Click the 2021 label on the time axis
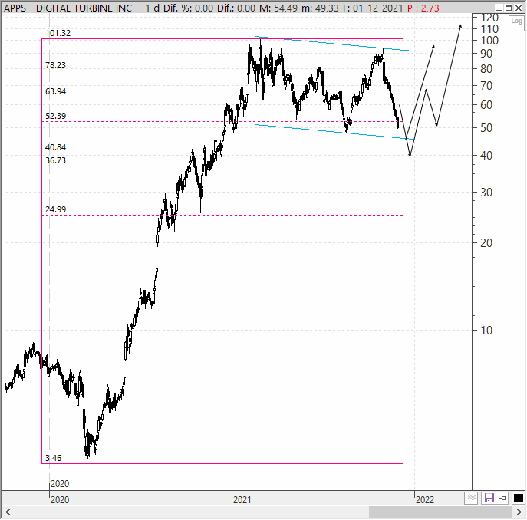Viewport: 527px width, 520px height. 242,500
